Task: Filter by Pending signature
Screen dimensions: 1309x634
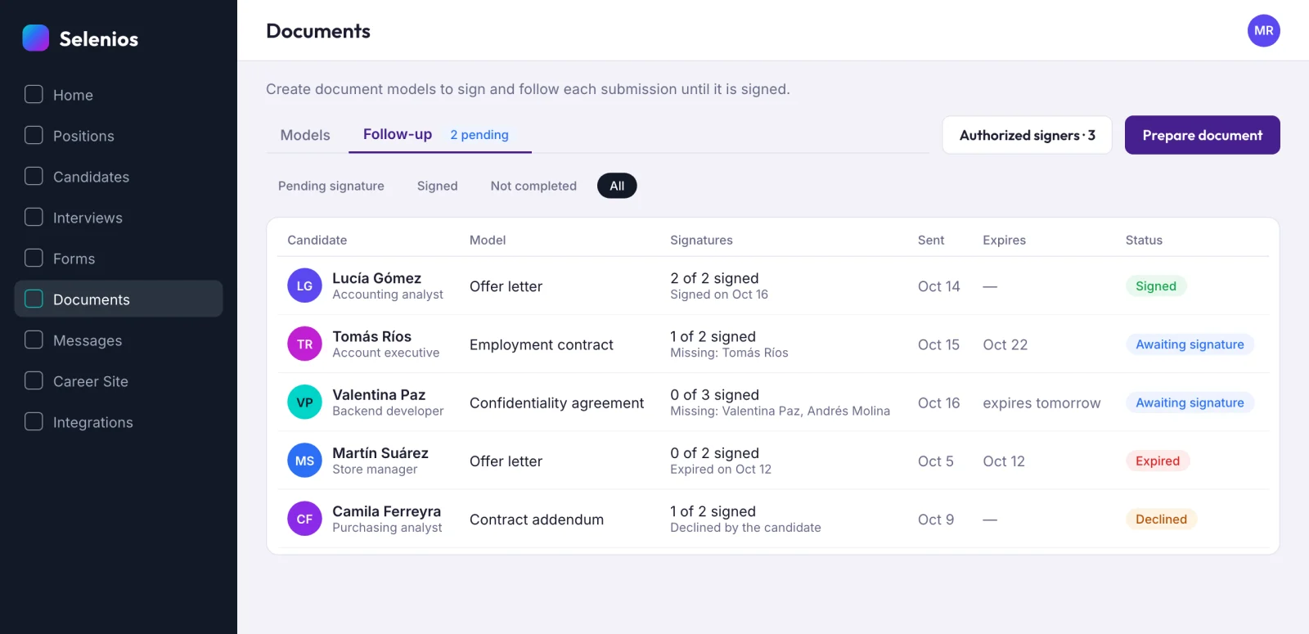Action: 331,186
